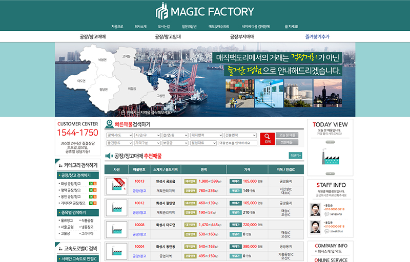Viewport: 410px width, 262px height.
Task: Click the Magic Factory logo
Action: tap(204, 11)
